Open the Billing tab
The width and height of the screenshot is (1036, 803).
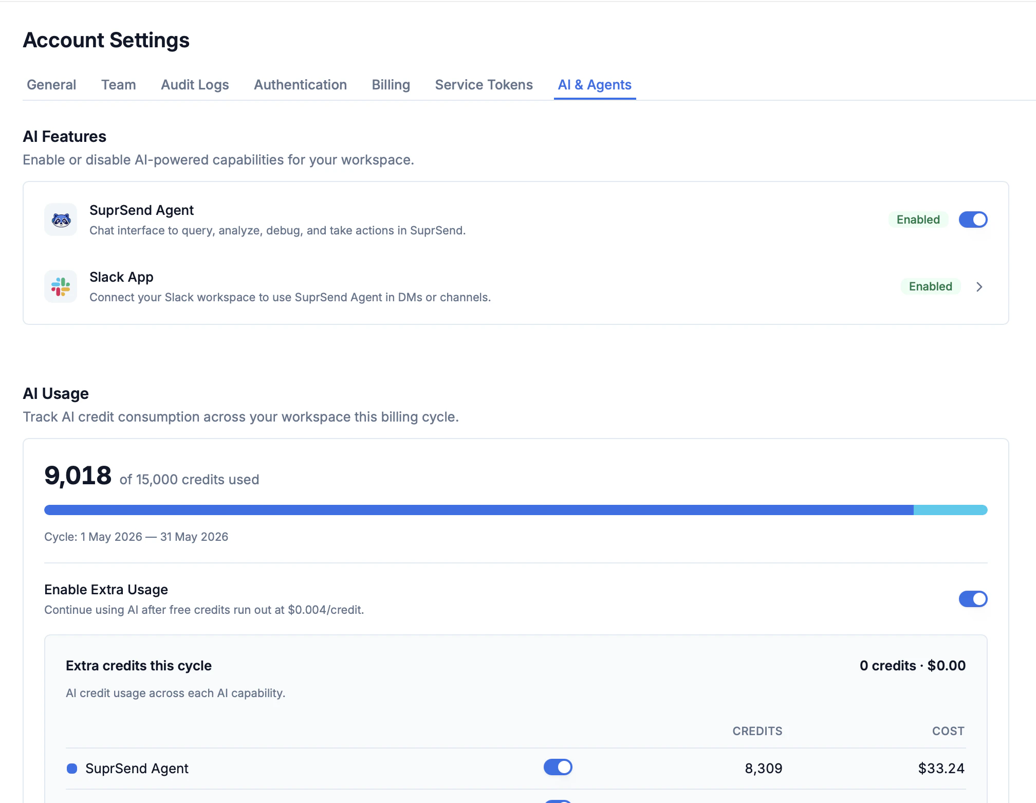click(x=391, y=85)
